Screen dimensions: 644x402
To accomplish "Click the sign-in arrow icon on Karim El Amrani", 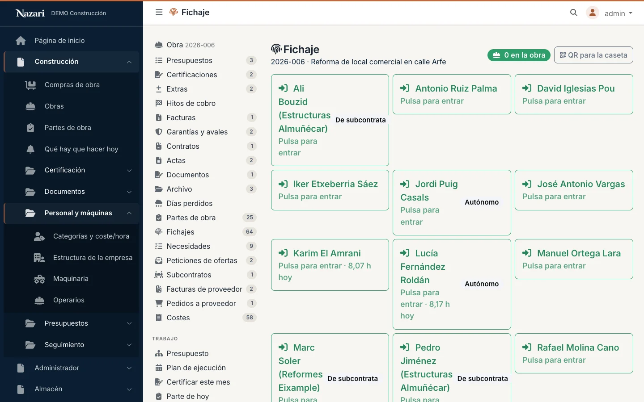I will 283,253.
